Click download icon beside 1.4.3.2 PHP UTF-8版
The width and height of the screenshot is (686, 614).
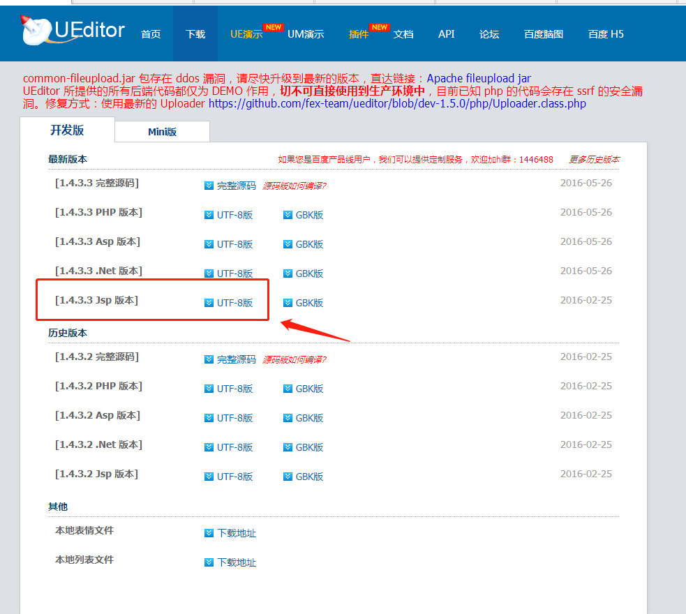209,389
